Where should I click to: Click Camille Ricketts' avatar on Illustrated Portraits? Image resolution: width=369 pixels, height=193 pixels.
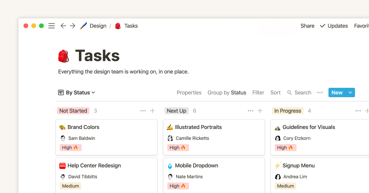(x=170, y=138)
